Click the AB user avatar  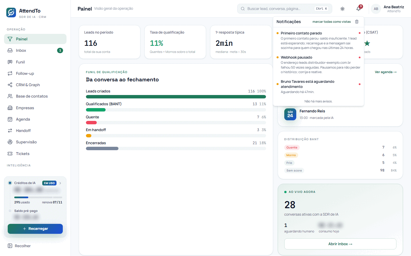click(x=376, y=9)
